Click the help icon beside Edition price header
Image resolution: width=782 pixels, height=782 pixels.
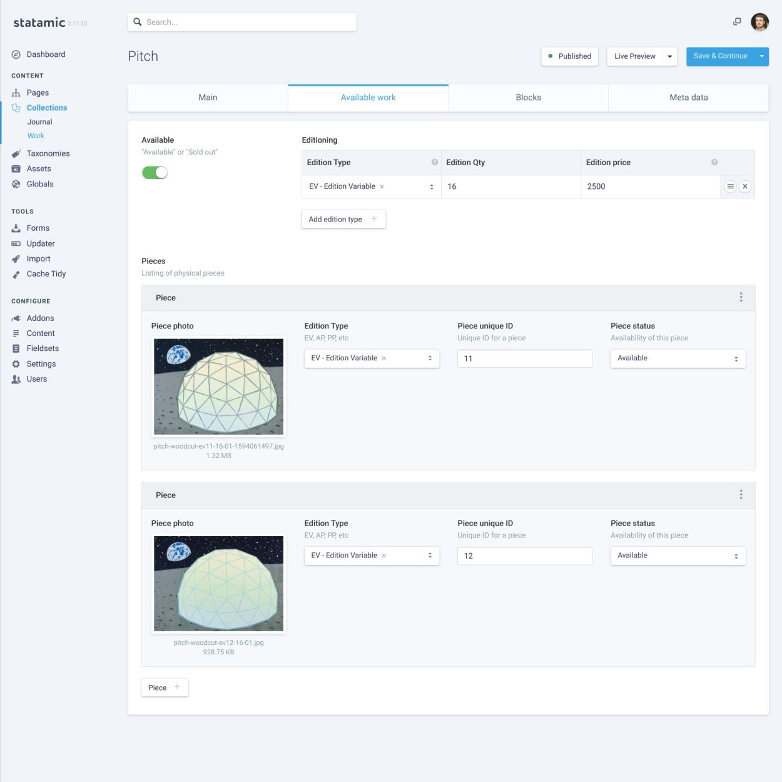pyautogui.click(x=714, y=163)
